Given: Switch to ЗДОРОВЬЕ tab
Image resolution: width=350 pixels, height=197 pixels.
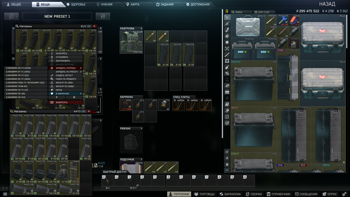Looking at the screenshot, I should pos(76,4).
